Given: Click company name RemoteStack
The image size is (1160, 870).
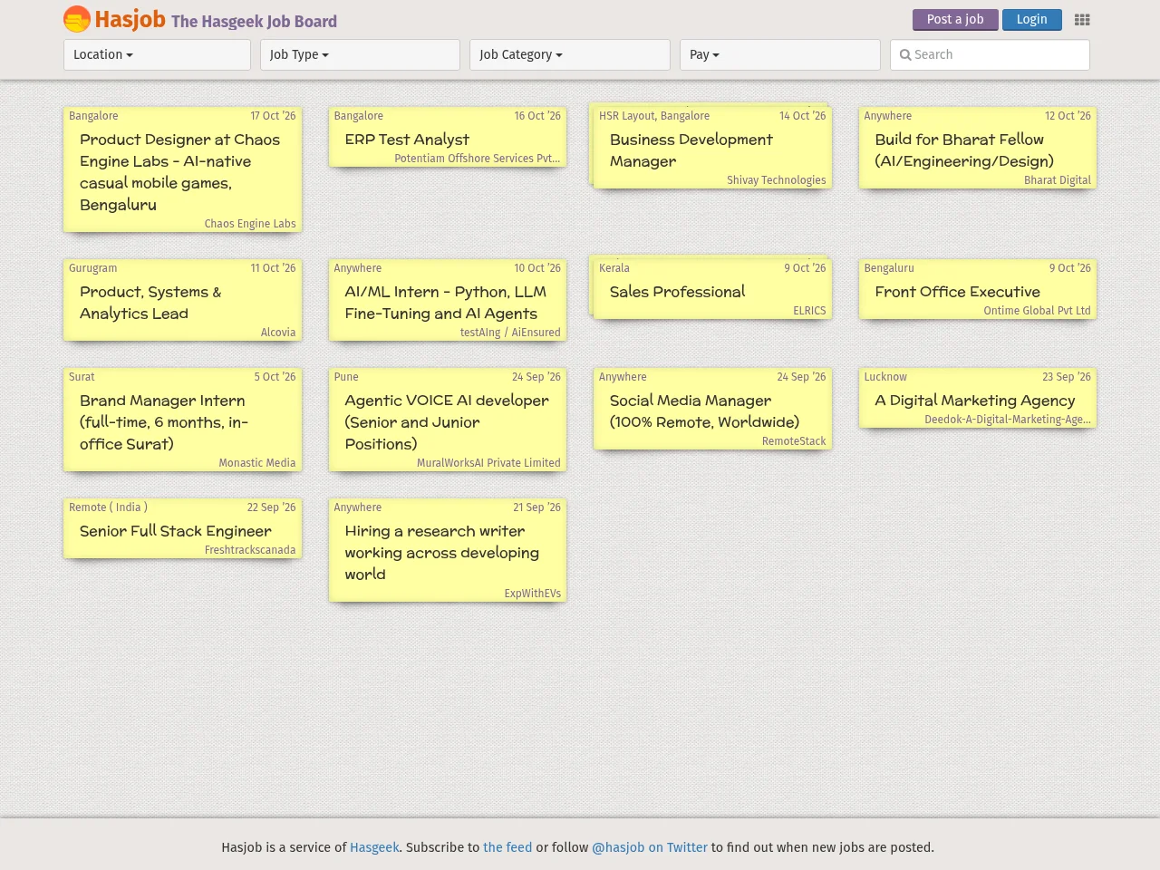Looking at the screenshot, I should click(794, 441).
